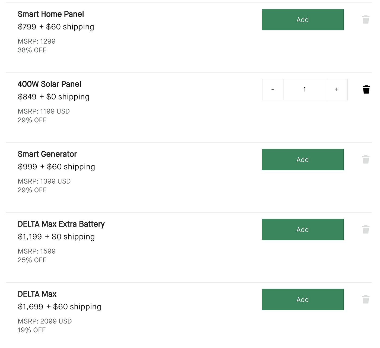This screenshot has width=380, height=348.
Task: Click the Smart Generator product name
Action: (x=47, y=154)
